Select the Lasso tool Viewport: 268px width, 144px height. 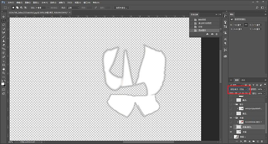coord(3,25)
